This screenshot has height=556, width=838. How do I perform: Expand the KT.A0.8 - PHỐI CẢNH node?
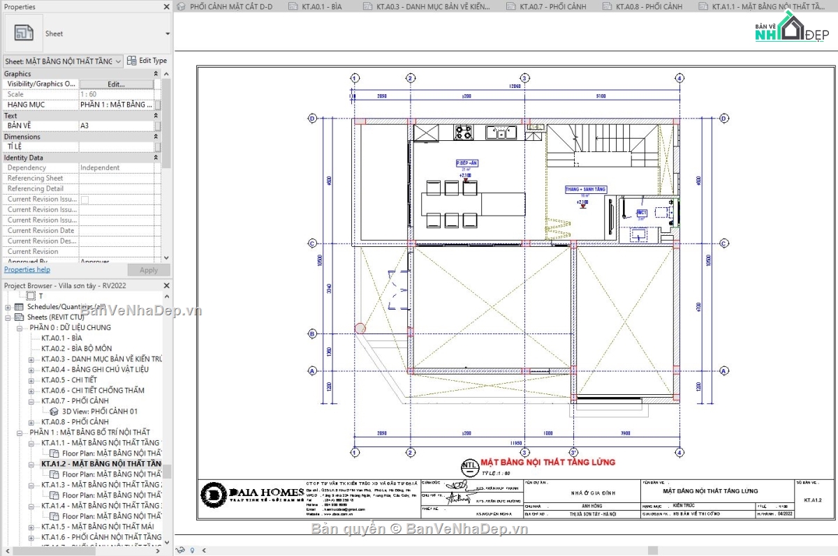pyautogui.click(x=31, y=422)
